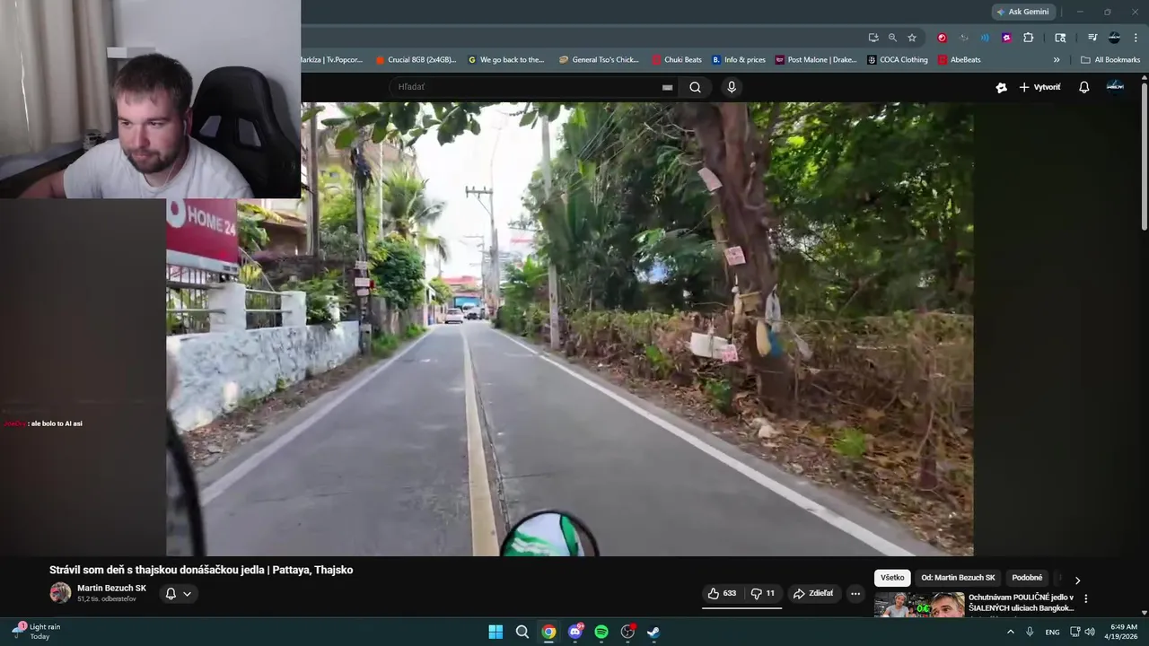Click the YouTube page vertical scrollbar

click(1144, 157)
